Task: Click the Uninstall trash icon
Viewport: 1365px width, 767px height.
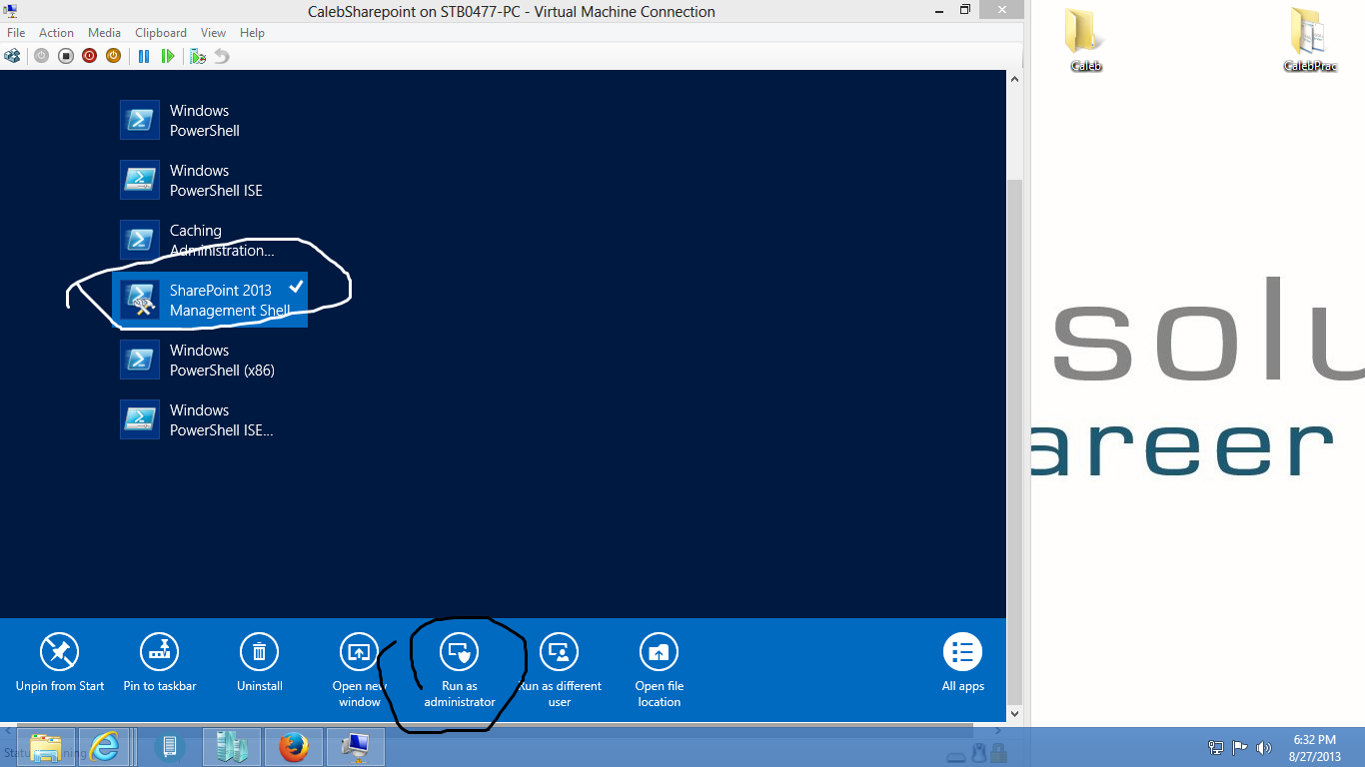Action: coord(259,652)
